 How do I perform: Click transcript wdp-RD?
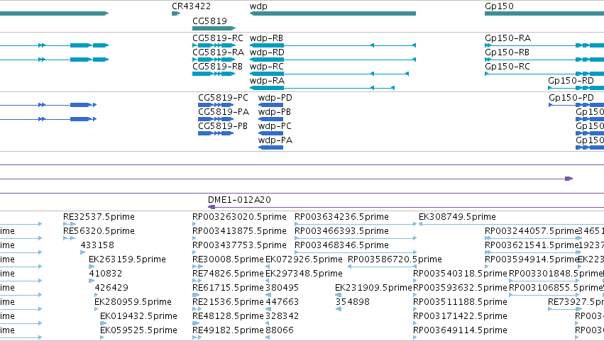333,60
